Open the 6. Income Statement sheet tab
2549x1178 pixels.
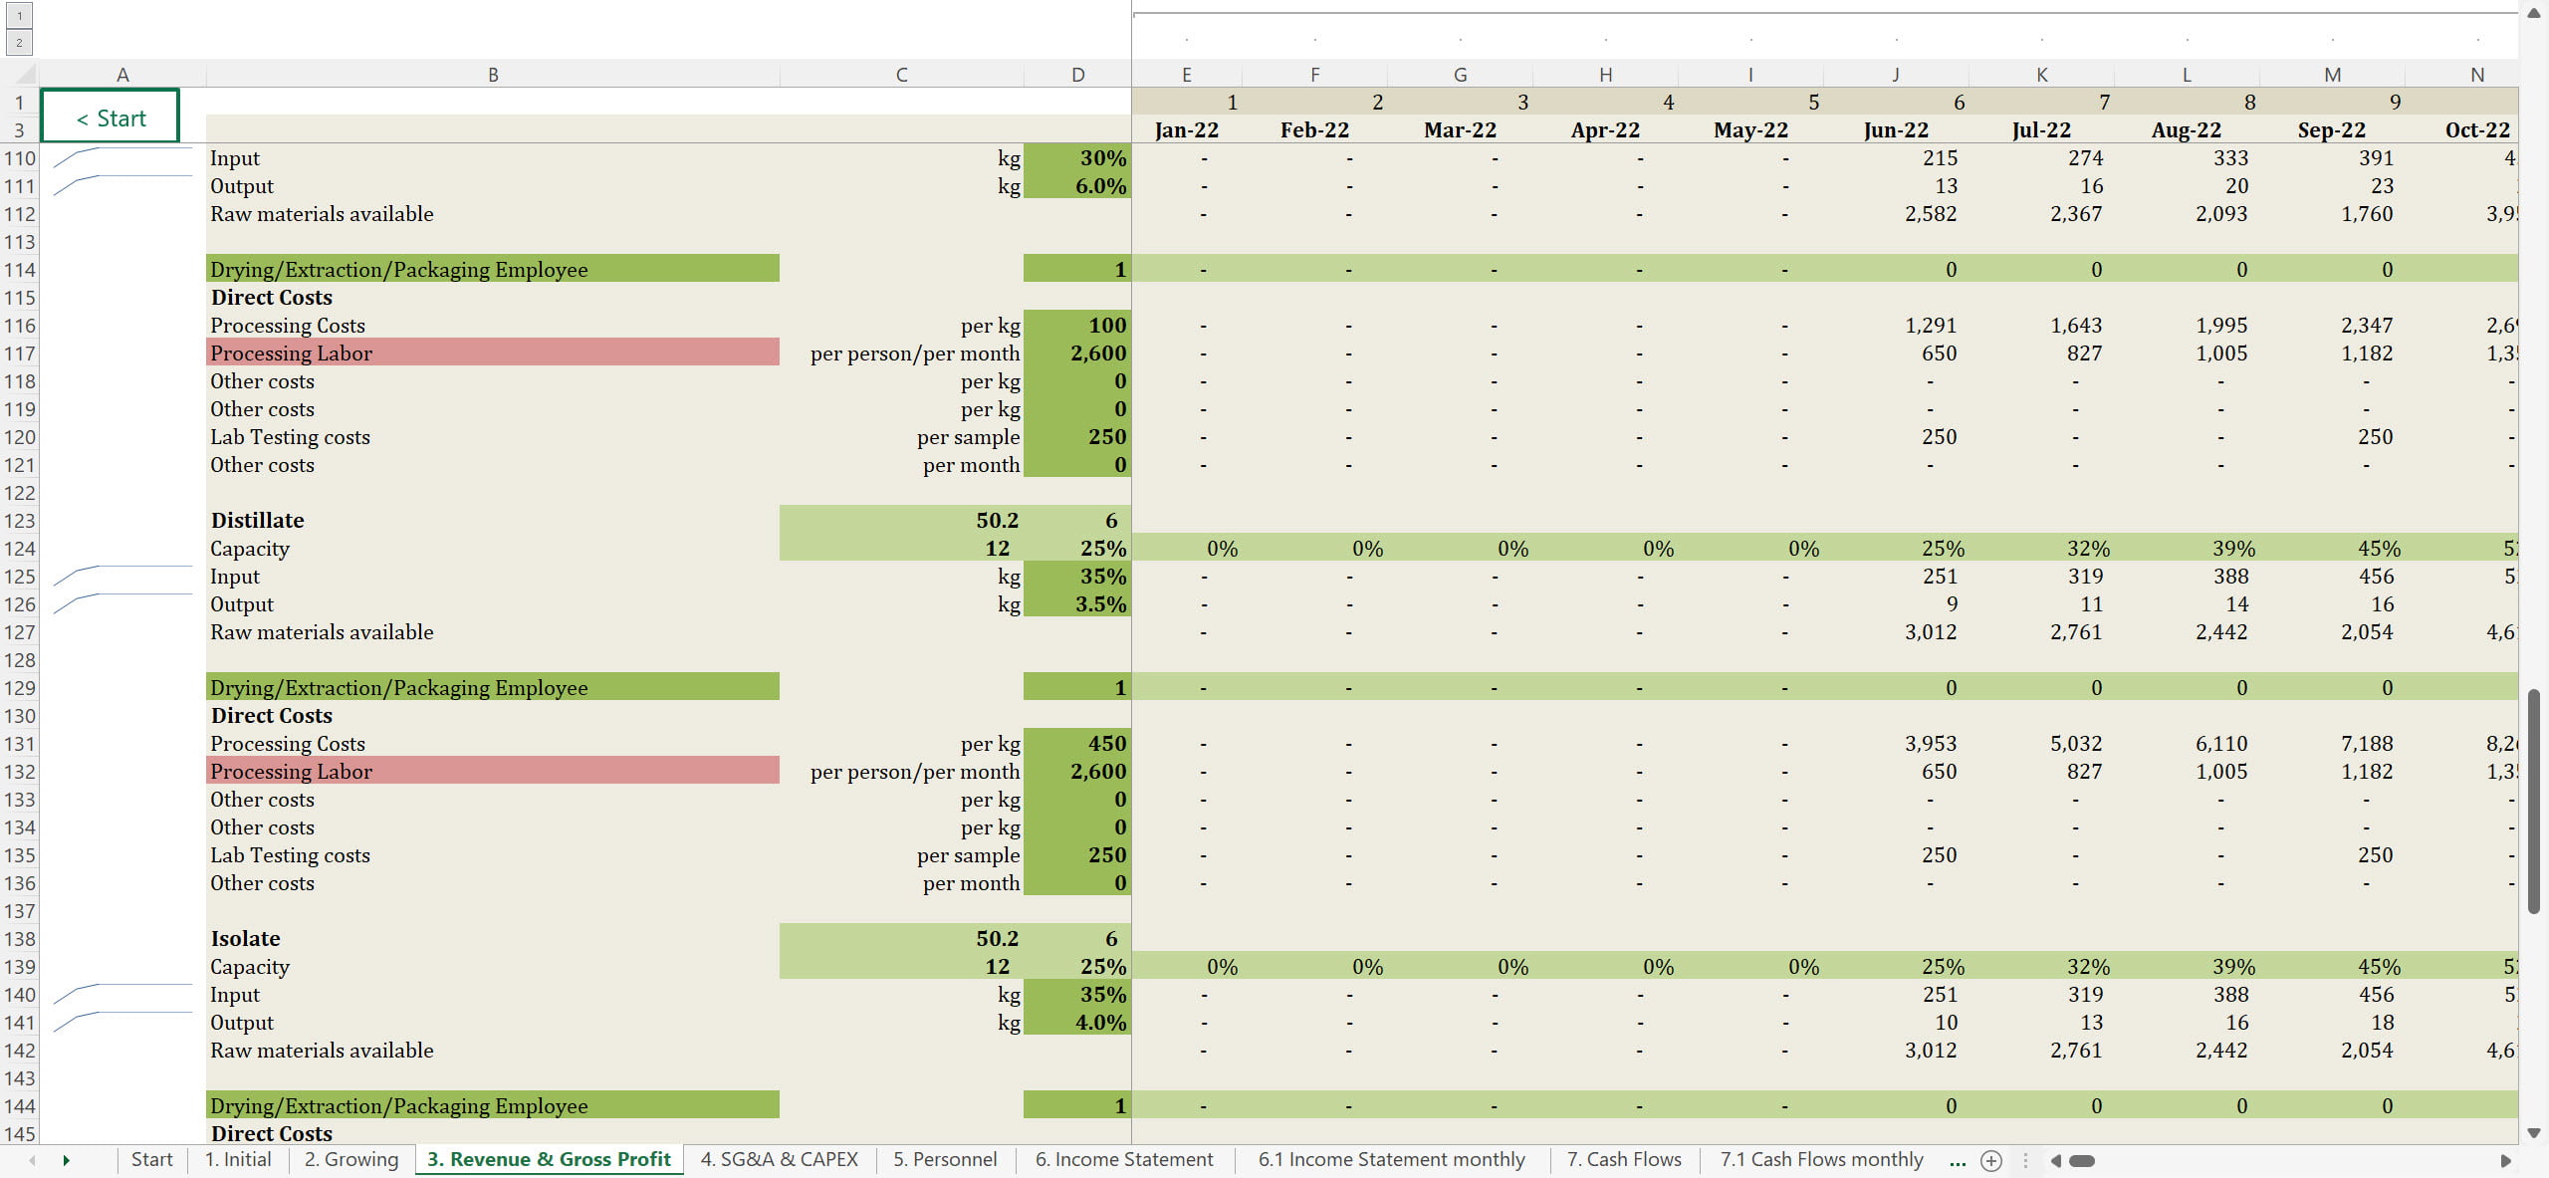tap(1123, 1159)
